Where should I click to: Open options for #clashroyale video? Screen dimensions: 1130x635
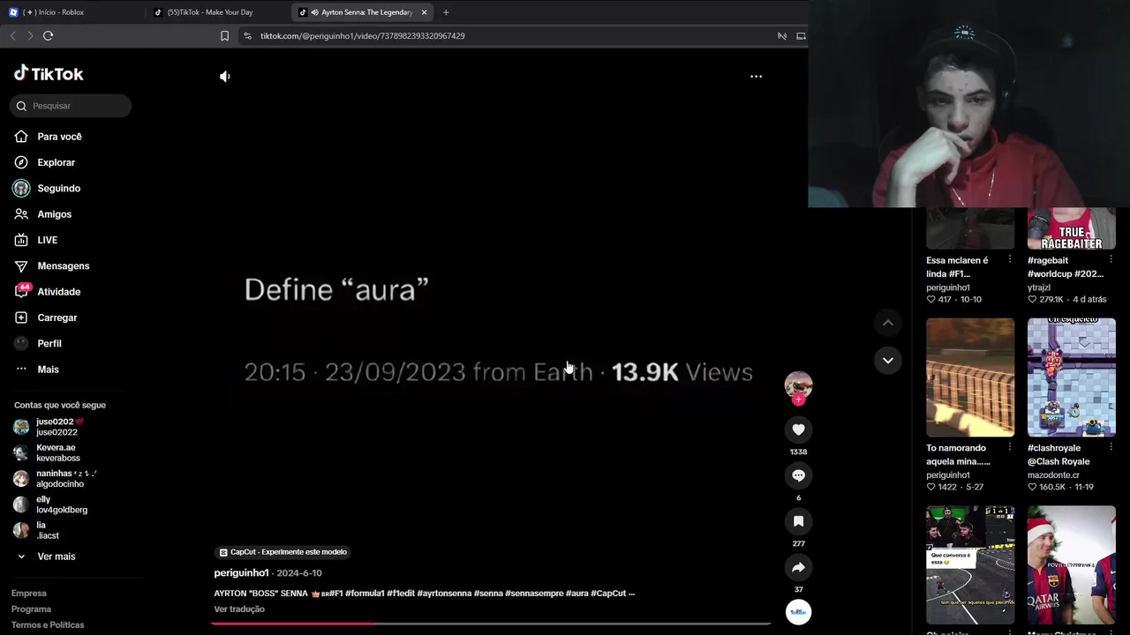(x=1111, y=447)
